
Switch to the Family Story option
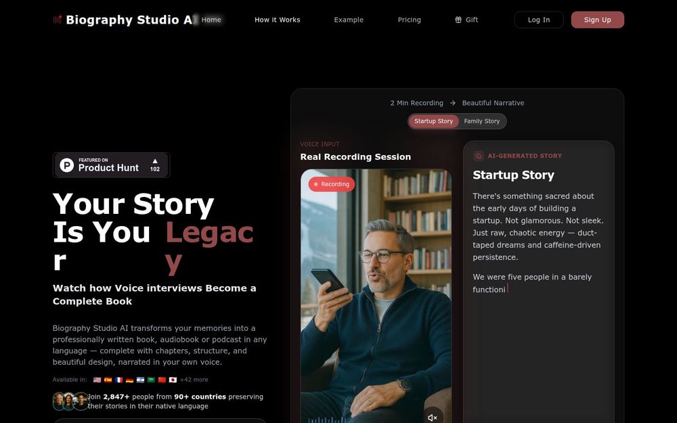click(482, 121)
